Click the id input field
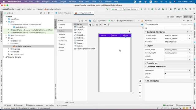Image resolution: width=196 pixels, height=110 pixels. 177,28
